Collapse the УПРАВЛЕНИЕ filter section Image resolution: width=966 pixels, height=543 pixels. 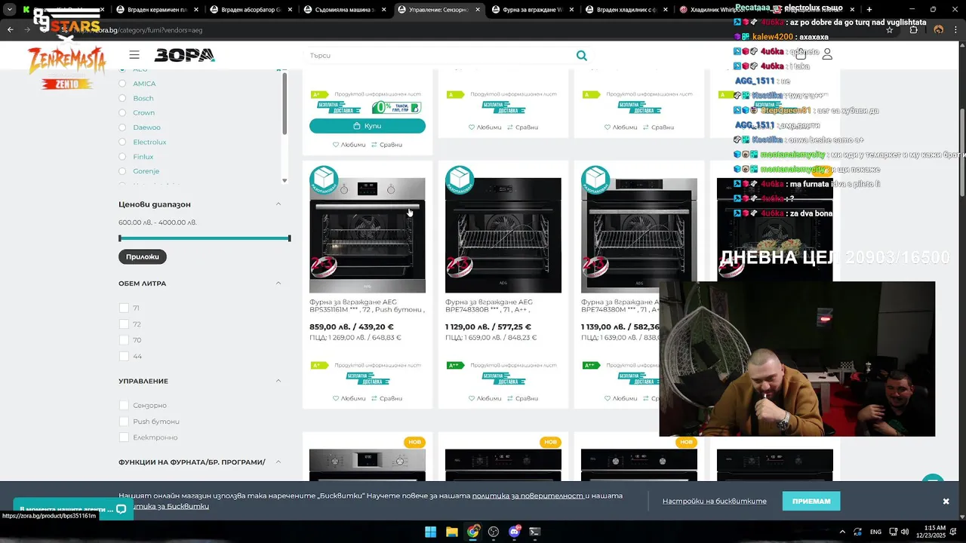click(x=278, y=381)
